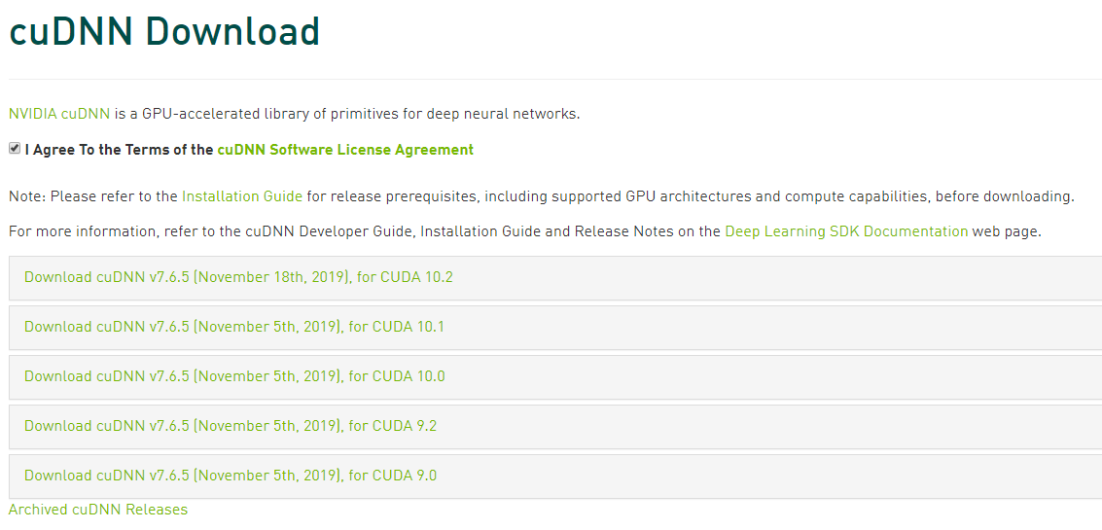Open the NVIDIA cuDNN link
Image resolution: width=1102 pixels, height=530 pixels.
point(59,114)
